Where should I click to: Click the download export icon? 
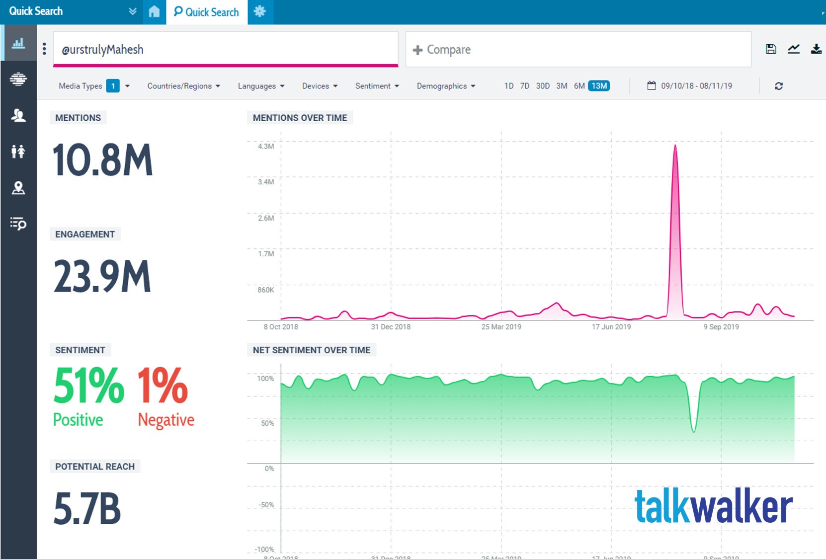click(x=816, y=49)
